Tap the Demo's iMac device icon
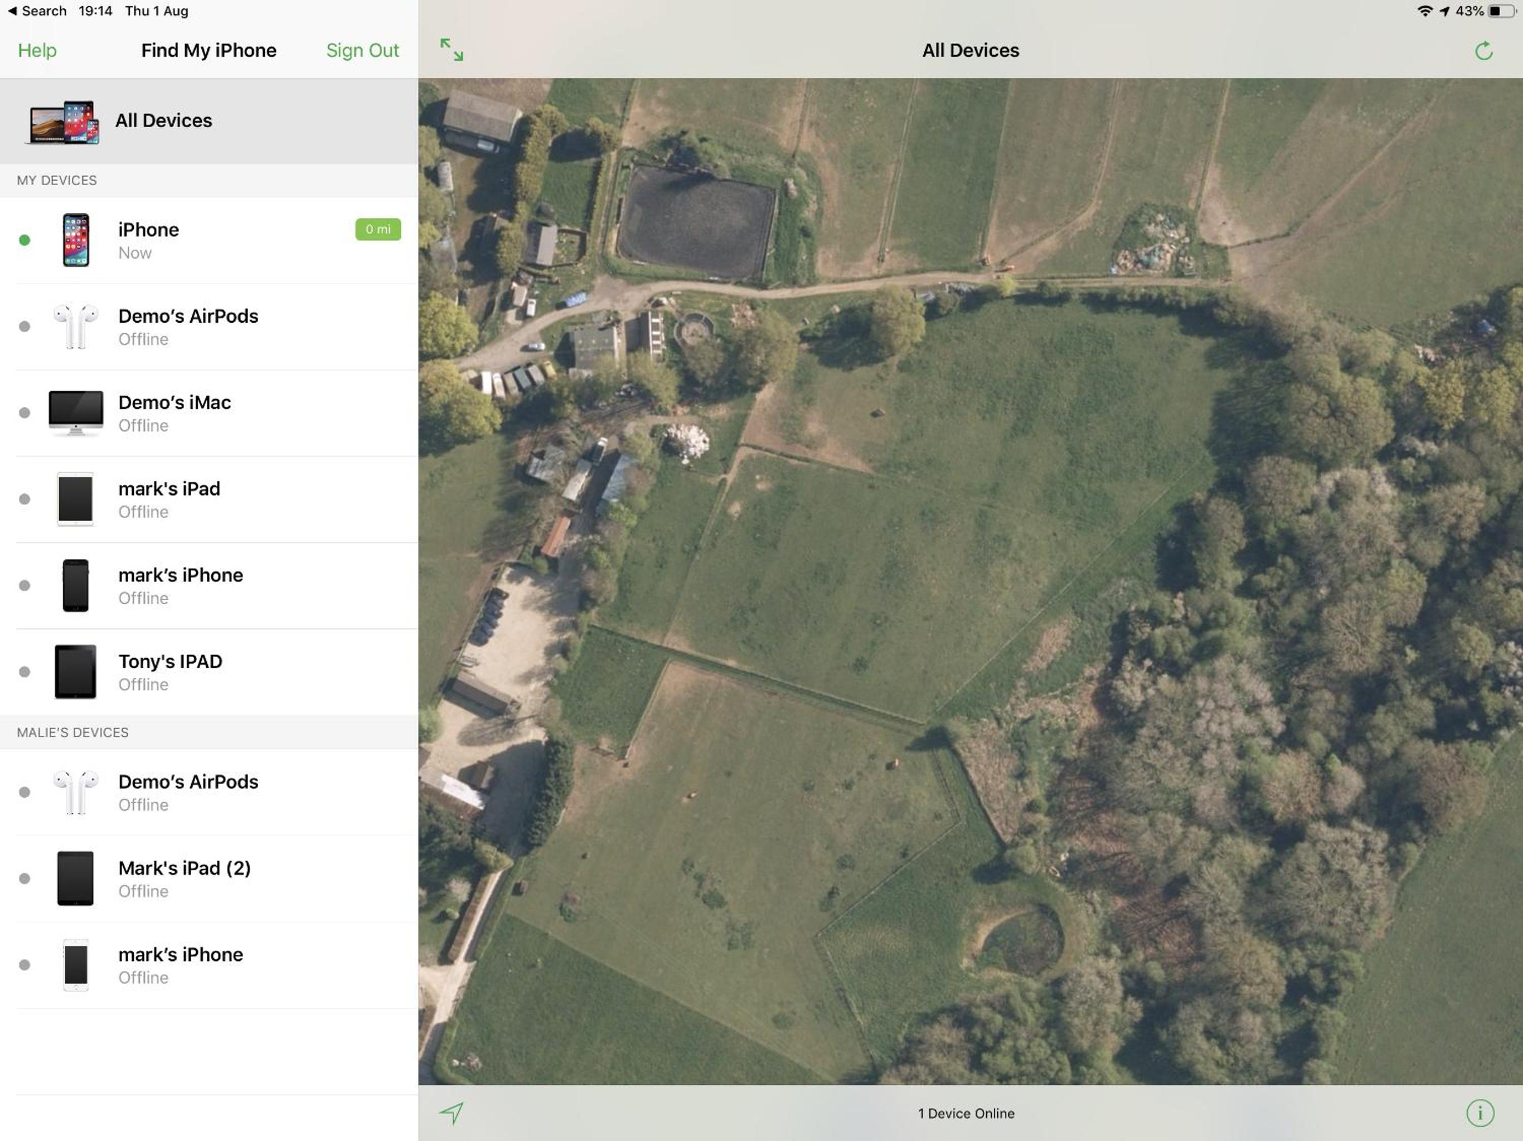 point(76,413)
